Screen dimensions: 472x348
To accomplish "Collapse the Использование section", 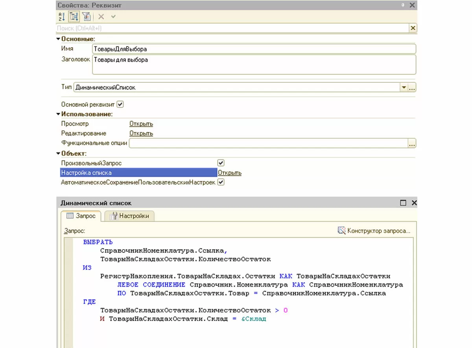I will (x=58, y=114).
